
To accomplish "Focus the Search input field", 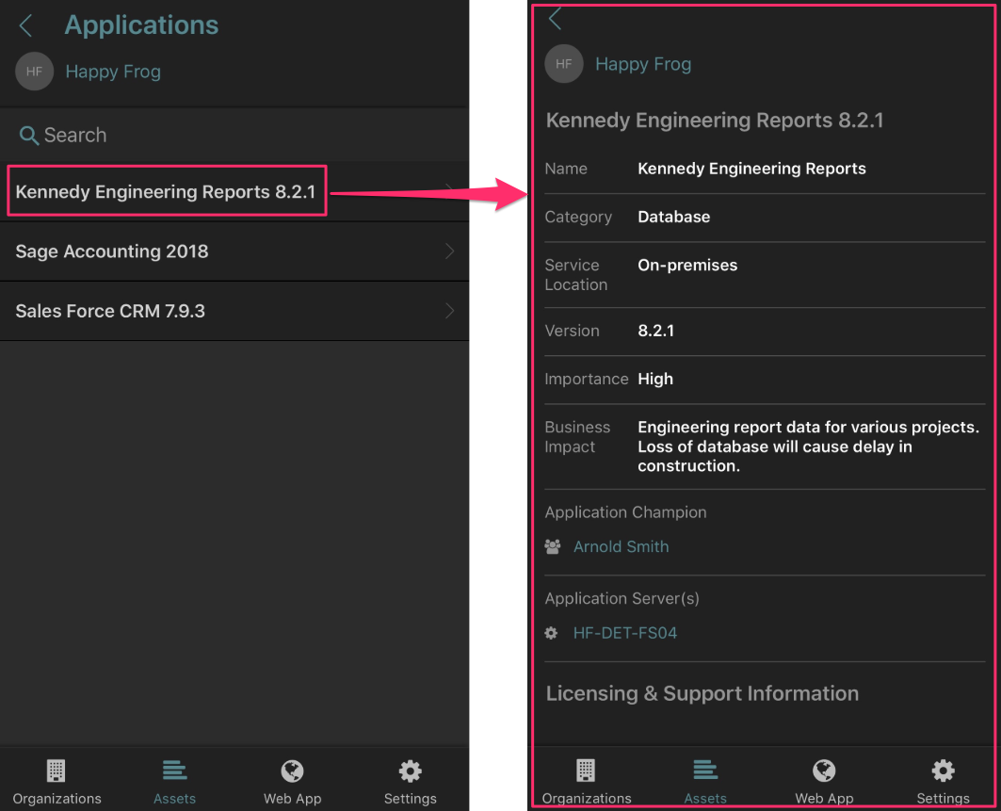I will pos(235,136).
